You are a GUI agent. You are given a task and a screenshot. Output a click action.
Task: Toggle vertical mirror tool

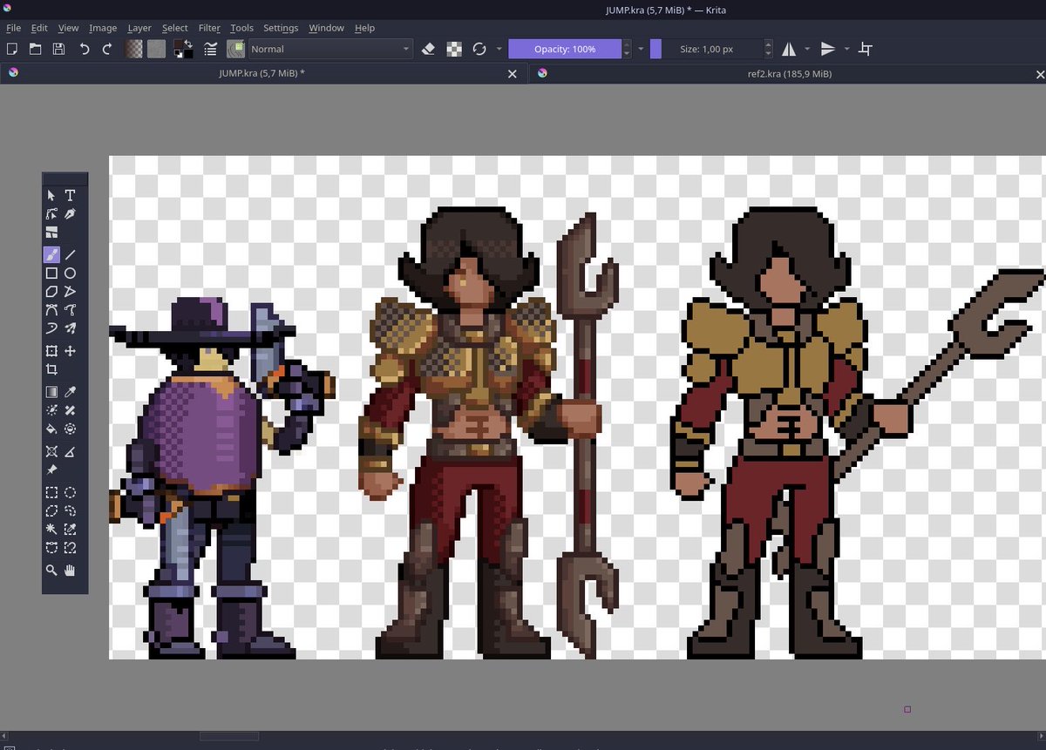(x=828, y=49)
